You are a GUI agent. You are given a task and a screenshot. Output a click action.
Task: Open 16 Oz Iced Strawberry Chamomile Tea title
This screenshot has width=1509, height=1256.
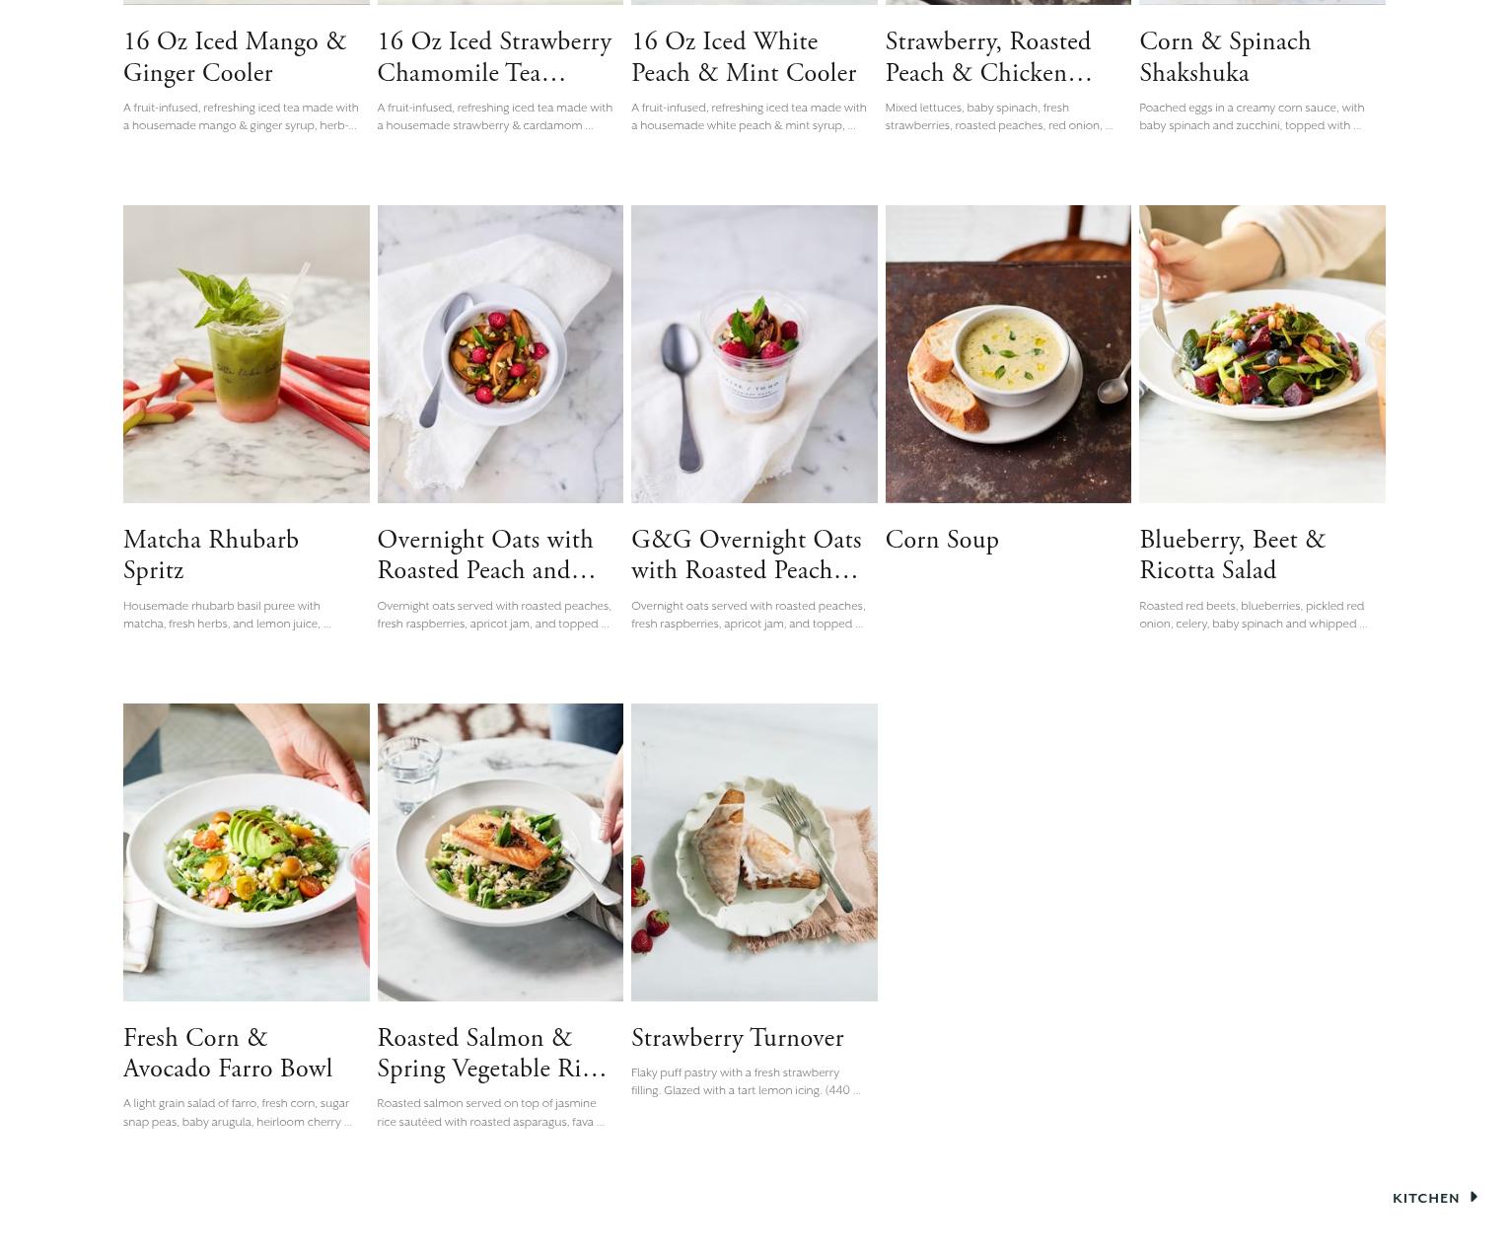494,57
